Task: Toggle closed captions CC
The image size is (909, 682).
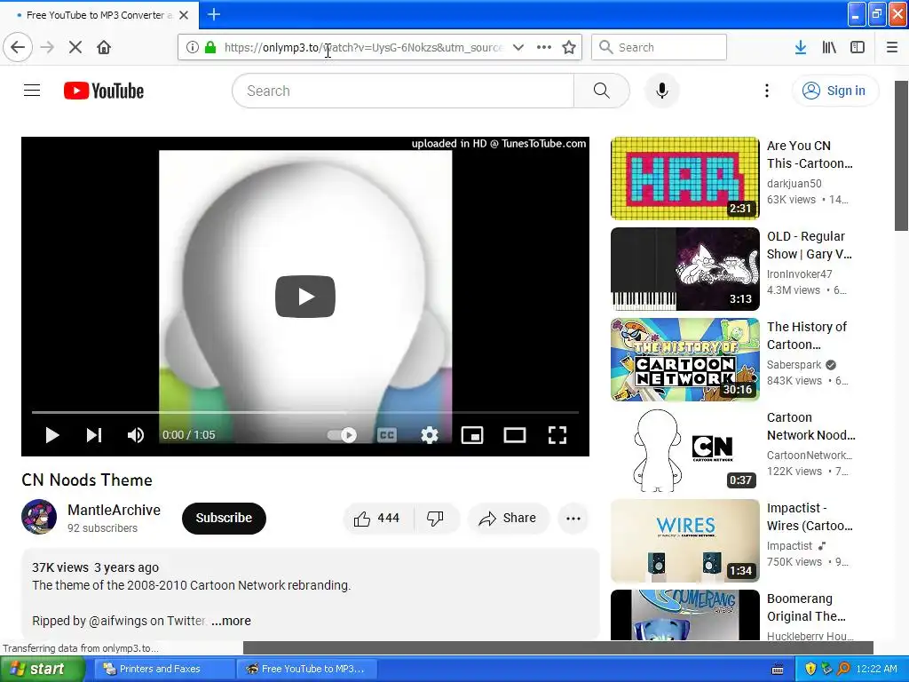Action: 387,435
